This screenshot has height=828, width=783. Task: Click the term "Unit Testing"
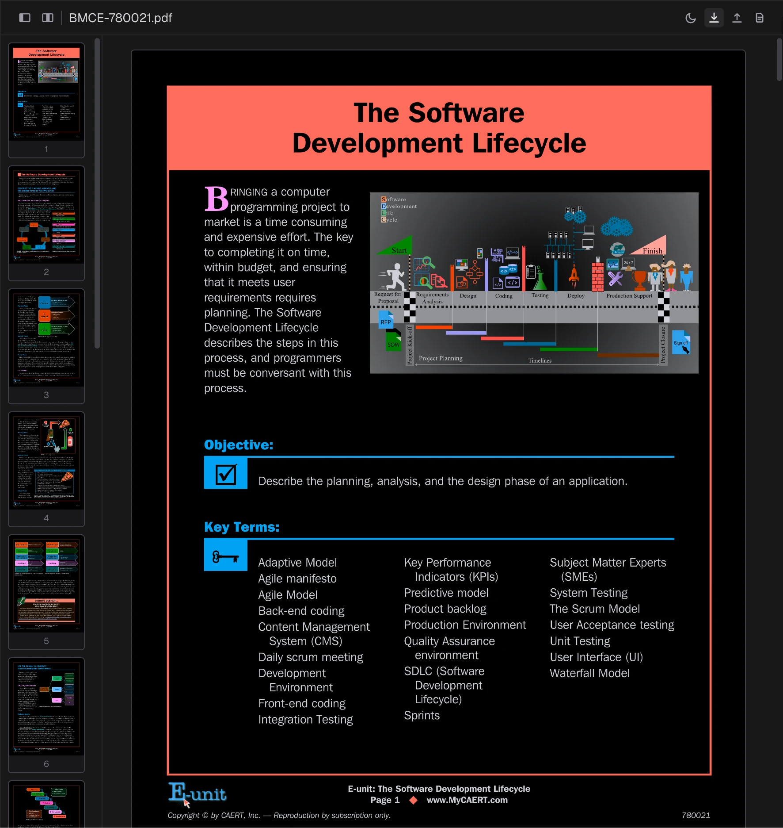coord(580,641)
